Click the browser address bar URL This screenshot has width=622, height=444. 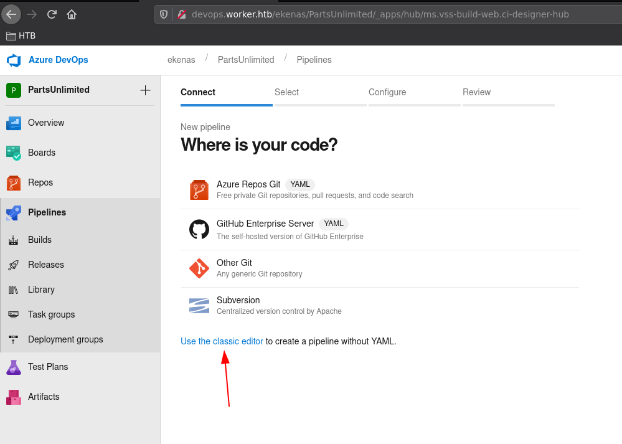click(x=380, y=15)
